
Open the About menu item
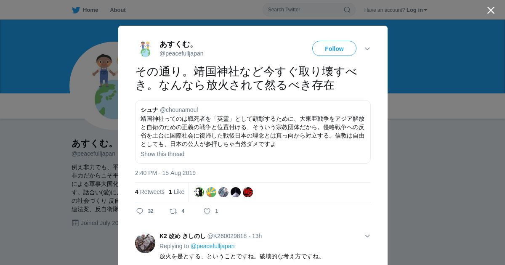point(118,10)
